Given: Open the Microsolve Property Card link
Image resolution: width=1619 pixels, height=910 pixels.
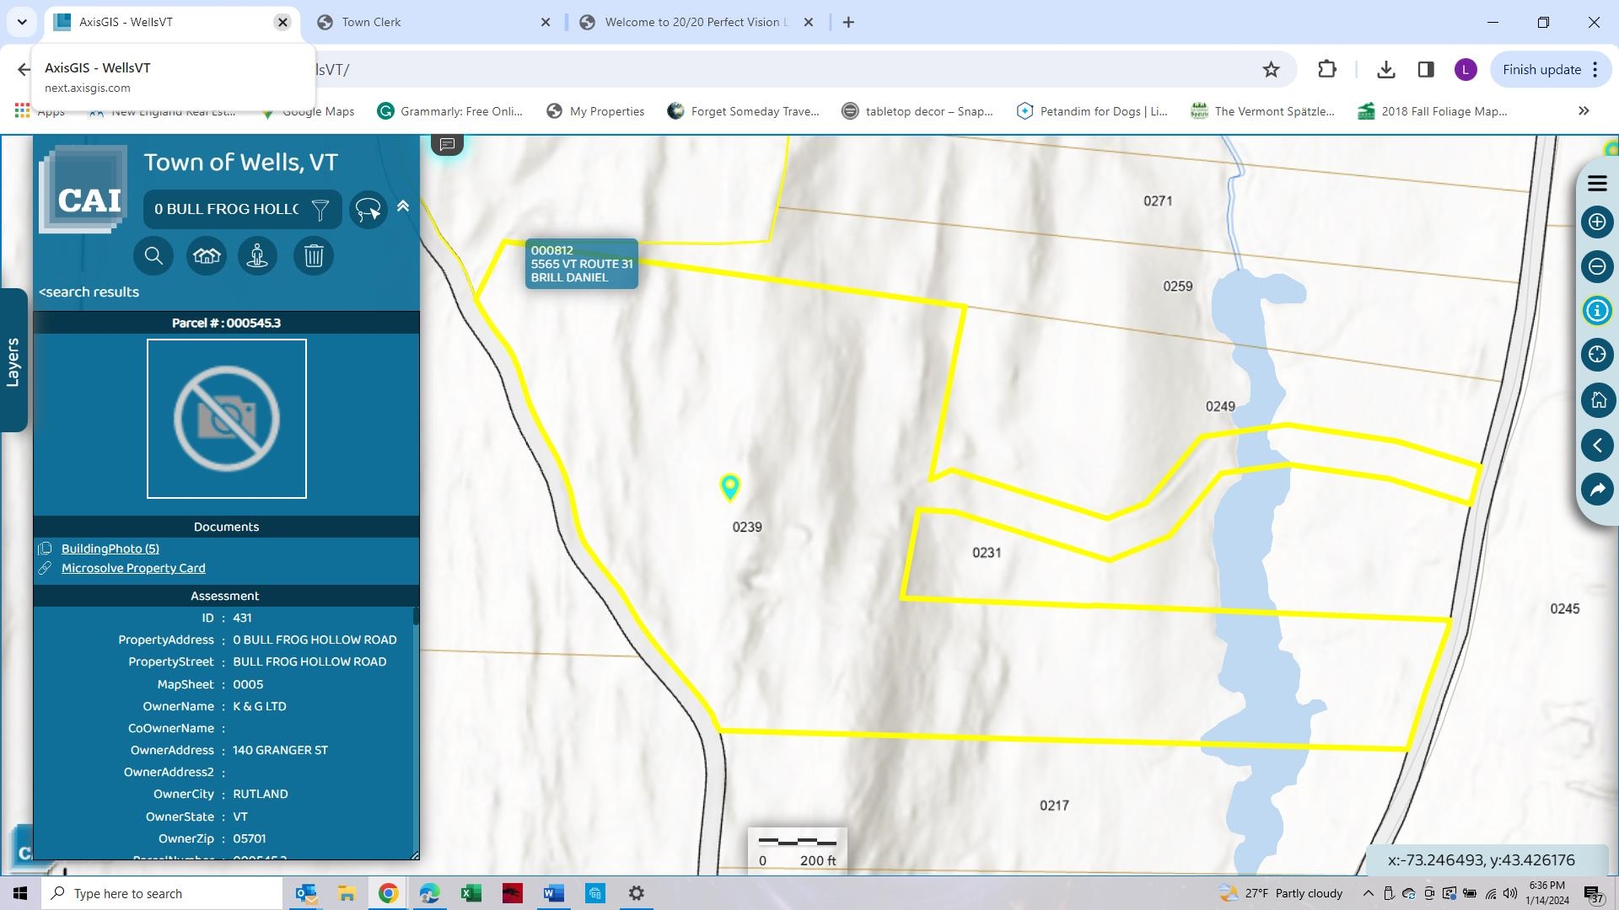Looking at the screenshot, I should [133, 568].
